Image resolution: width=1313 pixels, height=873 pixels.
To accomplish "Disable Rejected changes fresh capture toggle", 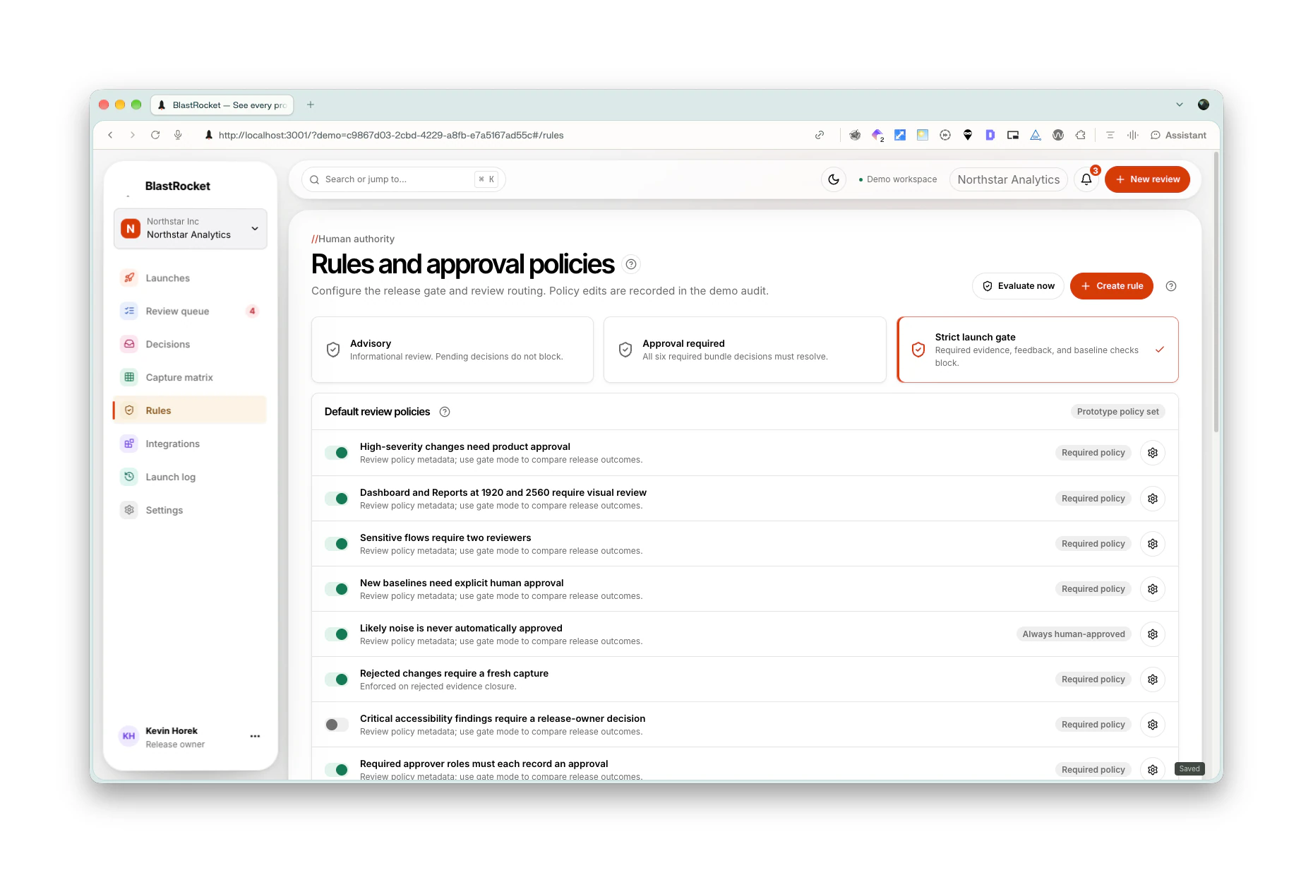I will coord(337,679).
